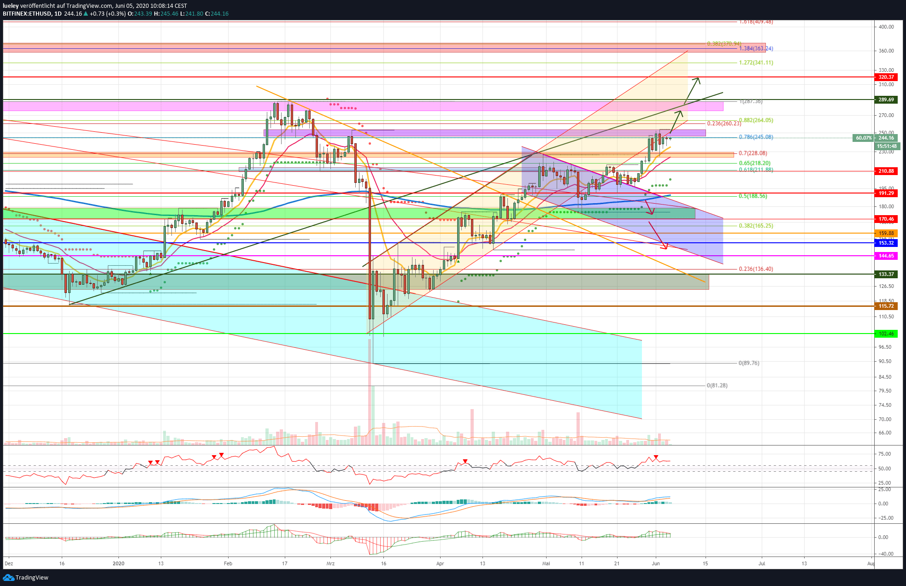Click the 0.382(165.25) Fibonacci label
The width and height of the screenshot is (906, 586).
click(x=756, y=226)
